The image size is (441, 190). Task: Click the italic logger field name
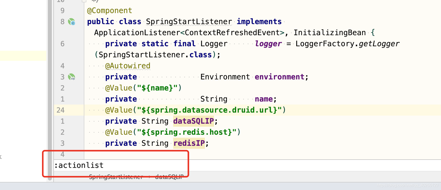click(268, 44)
